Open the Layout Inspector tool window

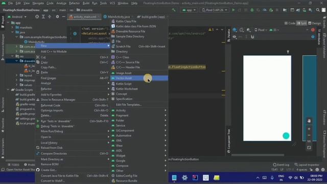click(x=307, y=165)
